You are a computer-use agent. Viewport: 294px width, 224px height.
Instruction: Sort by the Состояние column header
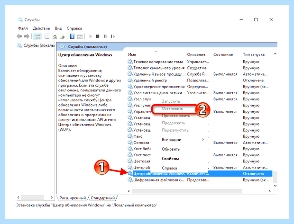pyautogui.click(x=223, y=54)
